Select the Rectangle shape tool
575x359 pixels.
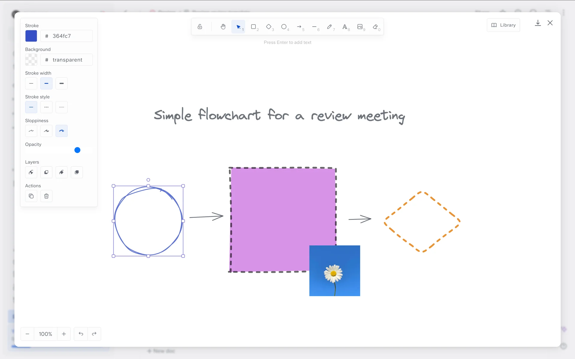click(253, 27)
